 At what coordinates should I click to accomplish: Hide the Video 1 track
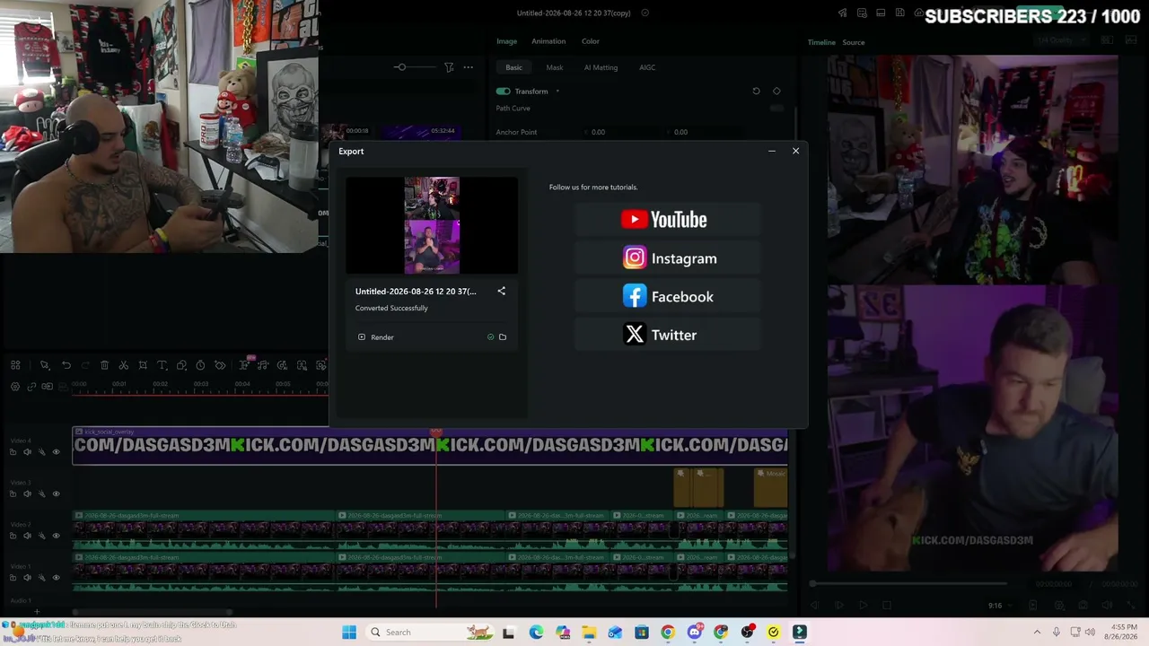[x=56, y=577]
